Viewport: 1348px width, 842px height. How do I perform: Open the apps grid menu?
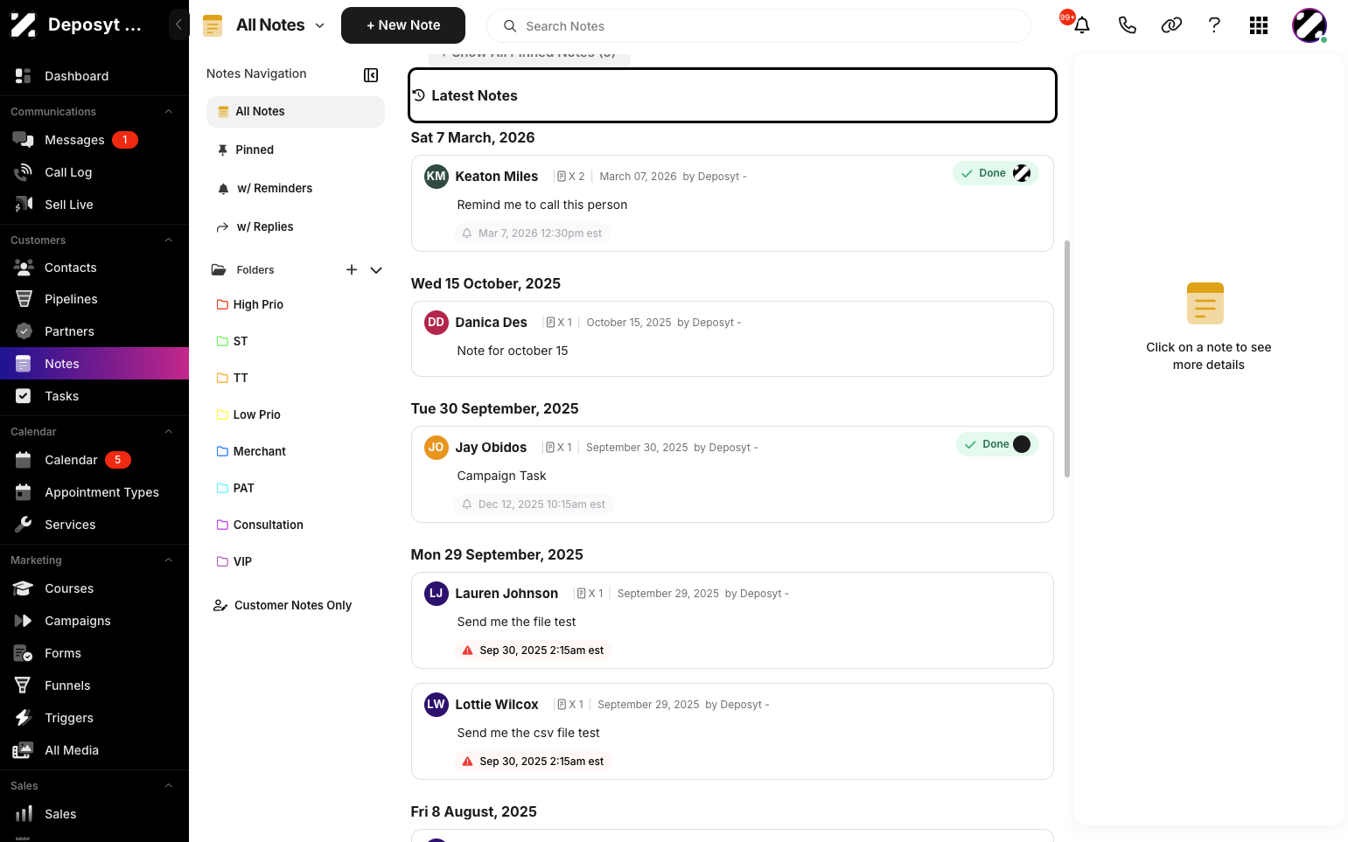(1259, 25)
